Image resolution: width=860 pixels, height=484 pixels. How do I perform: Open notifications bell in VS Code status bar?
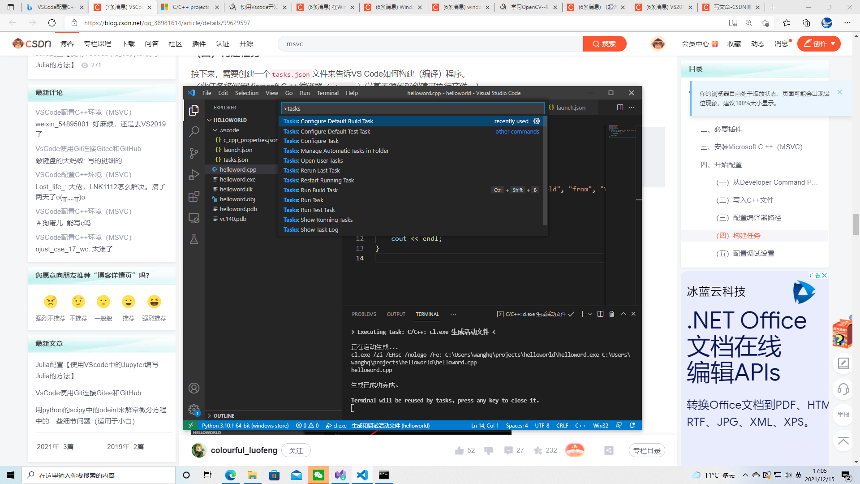[x=632, y=426]
